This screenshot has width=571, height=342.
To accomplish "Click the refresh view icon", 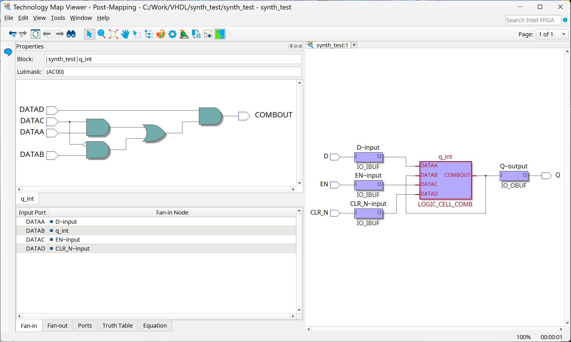I will (x=35, y=34).
